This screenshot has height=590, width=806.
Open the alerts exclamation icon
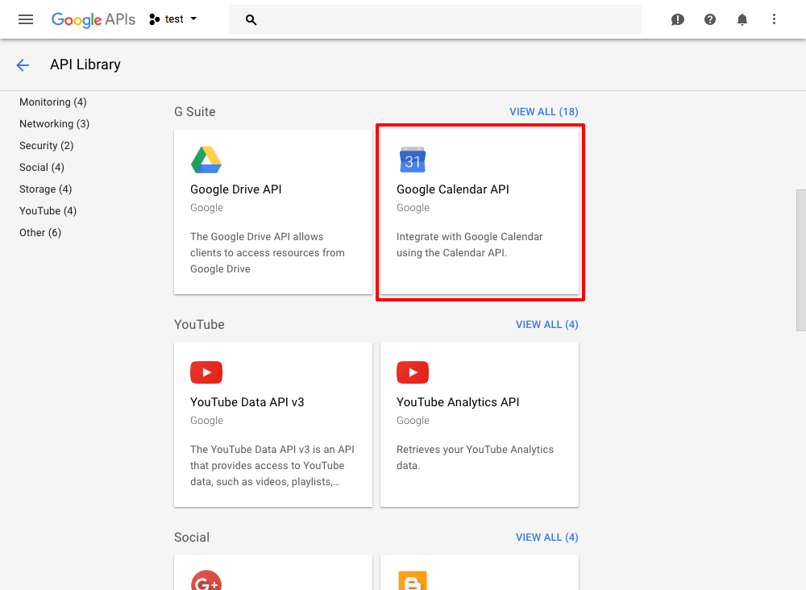pos(678,19)
